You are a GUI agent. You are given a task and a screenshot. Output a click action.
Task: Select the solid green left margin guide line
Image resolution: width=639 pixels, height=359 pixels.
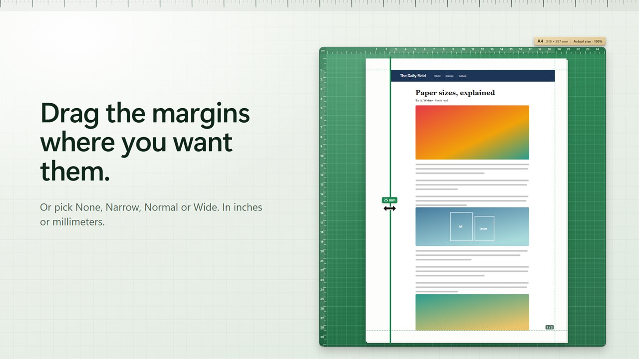point(390,200)
